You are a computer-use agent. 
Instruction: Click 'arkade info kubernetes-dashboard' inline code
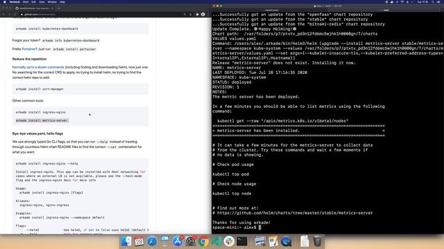71,40
